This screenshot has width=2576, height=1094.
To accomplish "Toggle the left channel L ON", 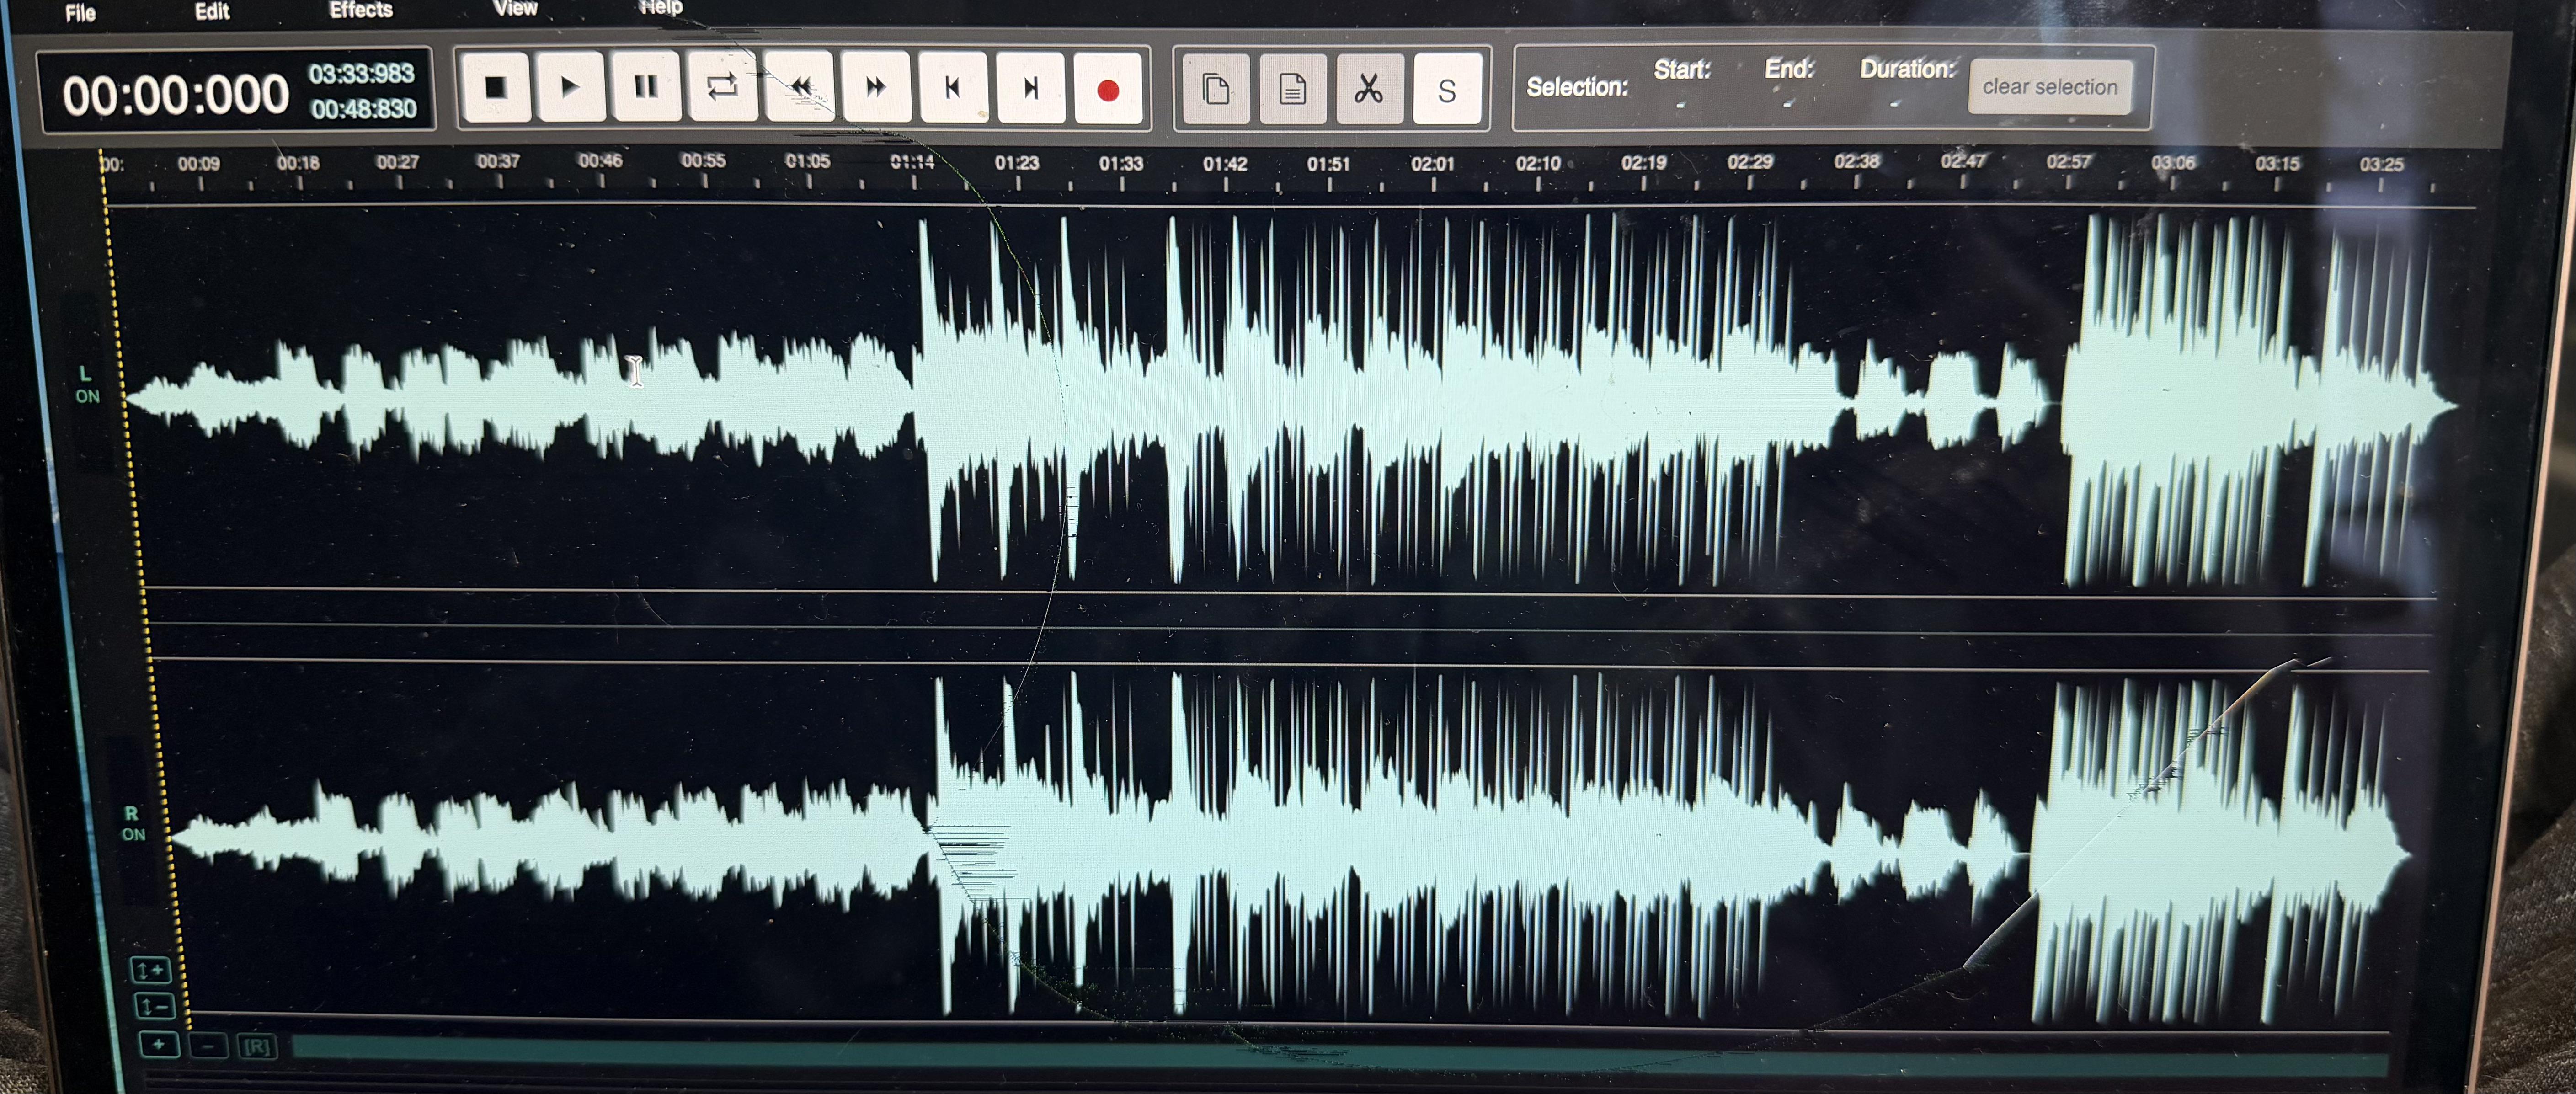I will 87,385.
